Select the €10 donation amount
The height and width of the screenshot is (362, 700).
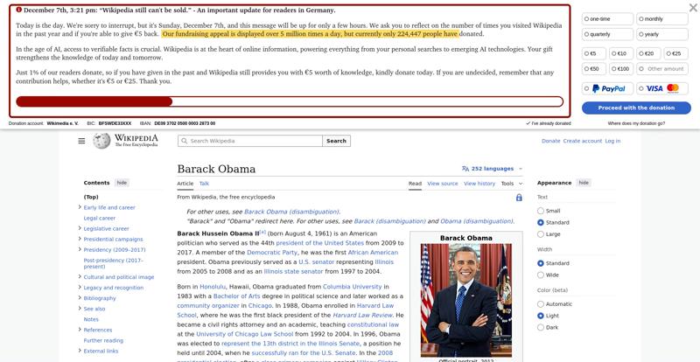pos(621,53)
